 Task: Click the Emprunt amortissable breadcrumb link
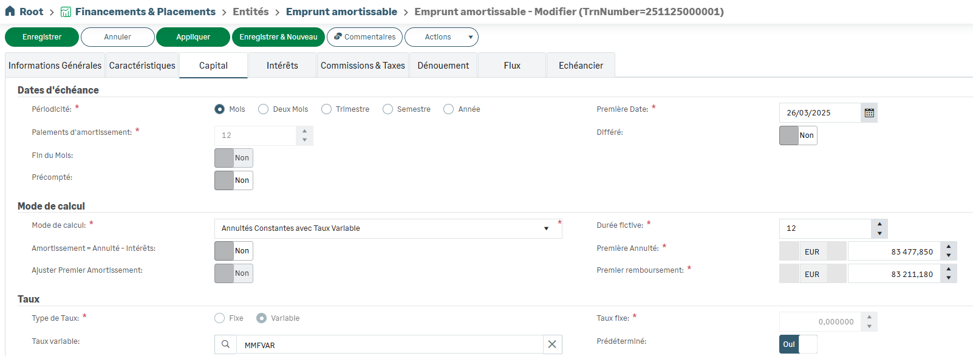click(341, 12)
